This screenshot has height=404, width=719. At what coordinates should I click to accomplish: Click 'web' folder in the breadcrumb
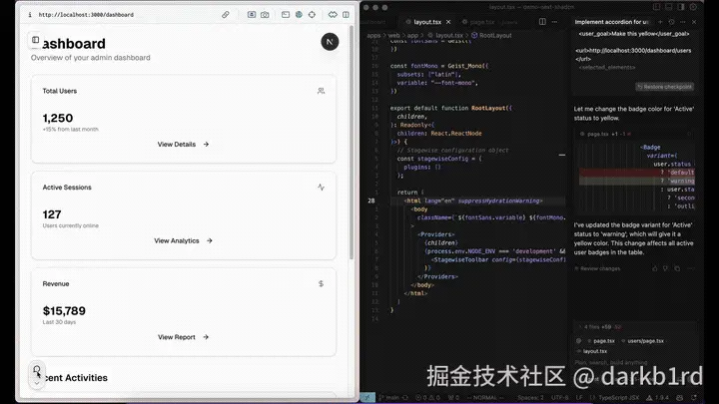tap(393, 35)
